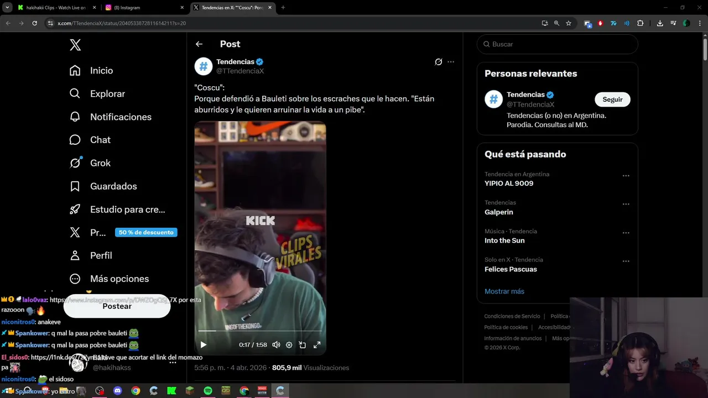Open a new browser tab
The height and width of the screenshot is (398, 708).
click(283, 8)
